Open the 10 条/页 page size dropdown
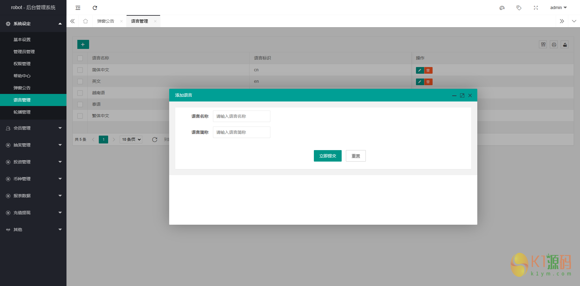 click(x=131, y=140)
